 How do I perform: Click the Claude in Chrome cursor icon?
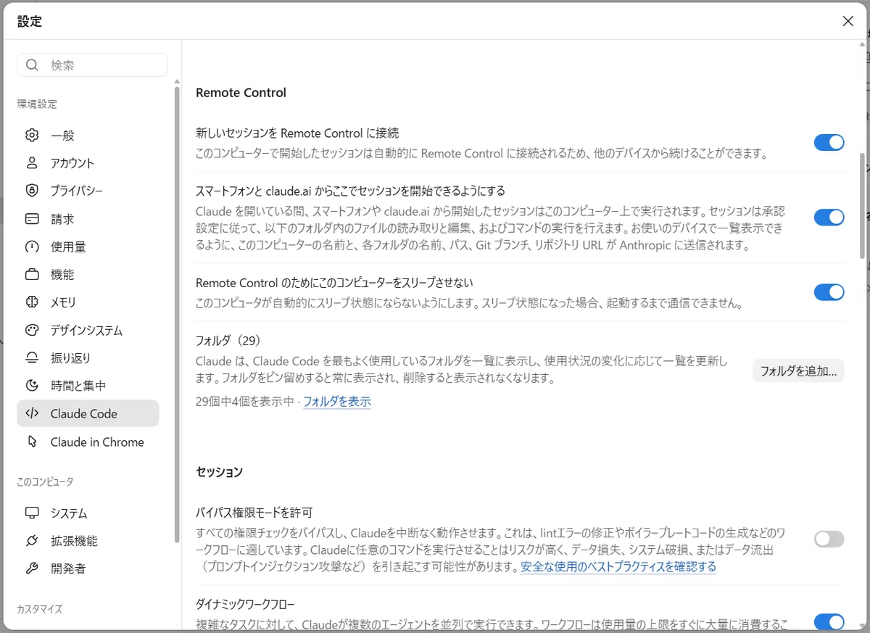click(32, 442)
